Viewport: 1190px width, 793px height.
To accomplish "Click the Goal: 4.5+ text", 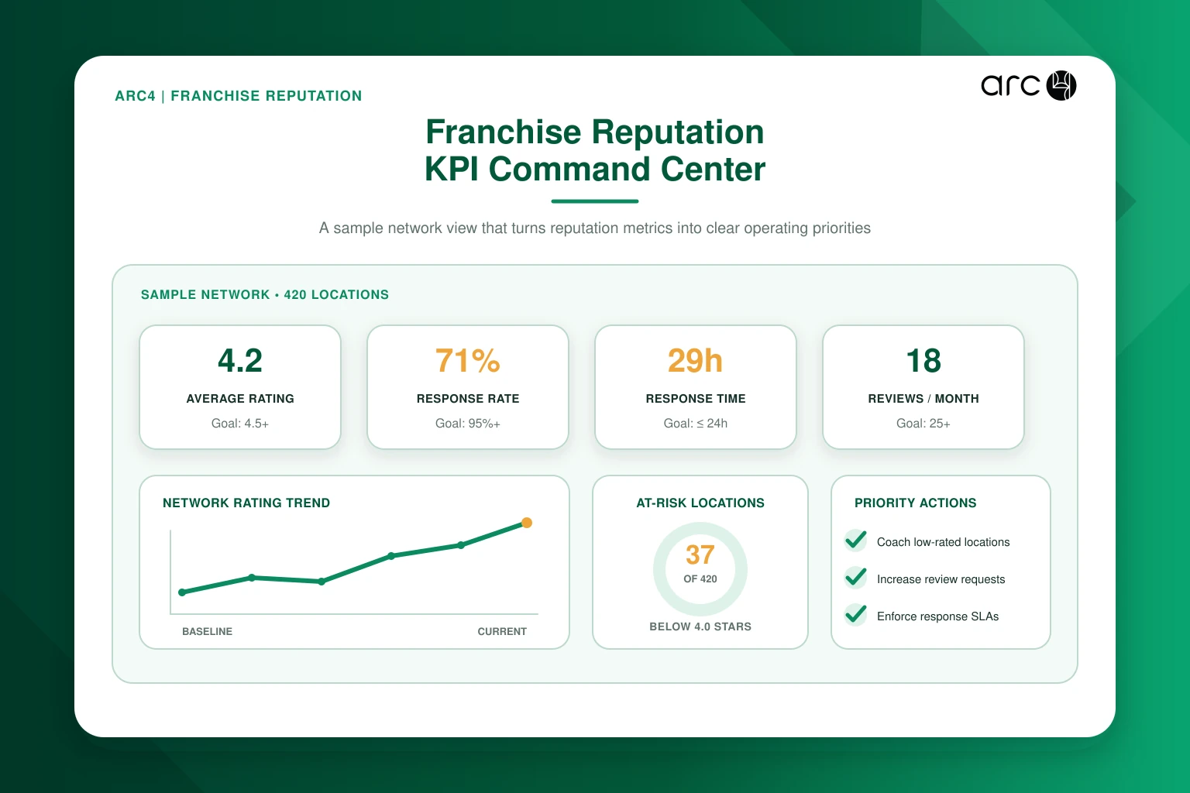I will (x=240, y=424).
